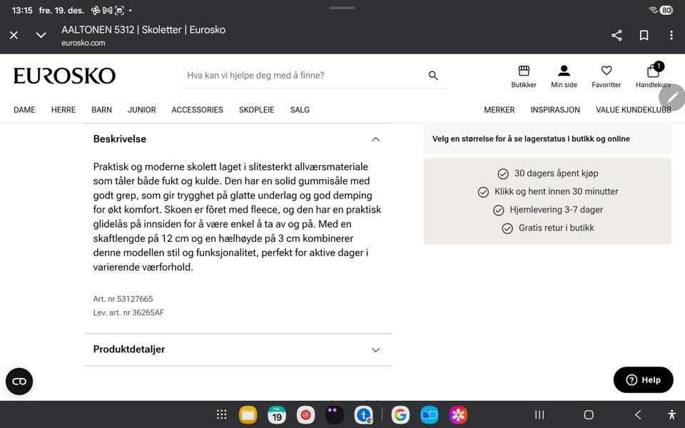Image resolution: width=685 pixels, height=428 pixels.
Task: Share the Eurosko page
Action: (616, 36)
